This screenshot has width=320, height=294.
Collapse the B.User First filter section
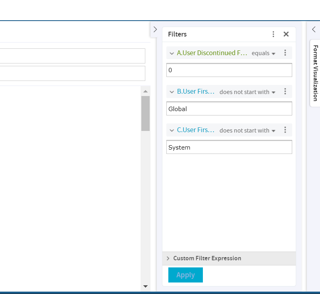pos(172,92)
